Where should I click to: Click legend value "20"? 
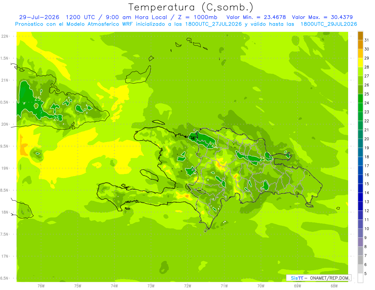(367, 139)
